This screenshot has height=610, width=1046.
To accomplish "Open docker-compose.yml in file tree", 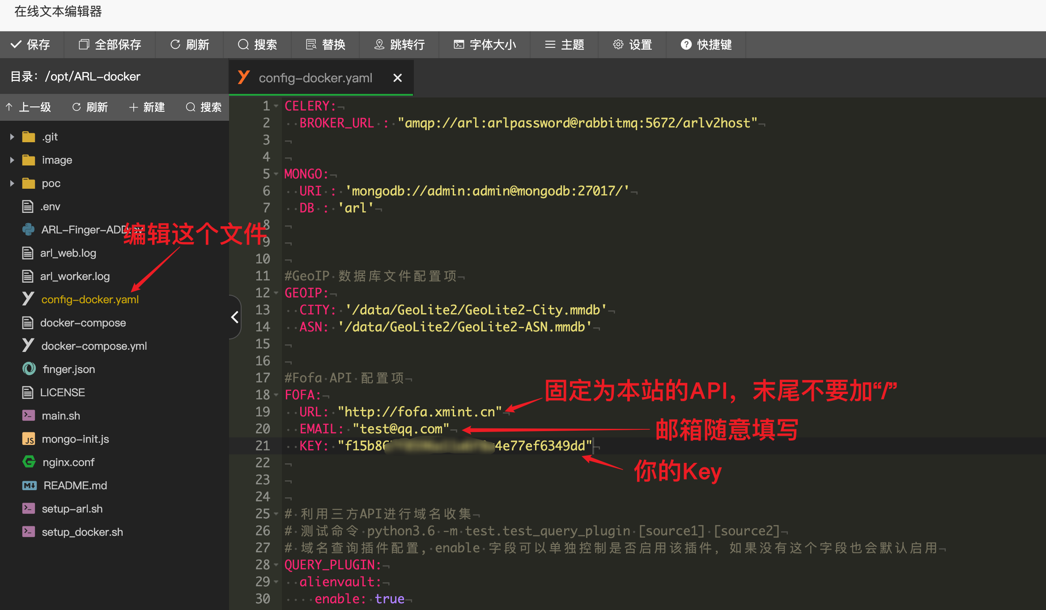I will point(94,346).
